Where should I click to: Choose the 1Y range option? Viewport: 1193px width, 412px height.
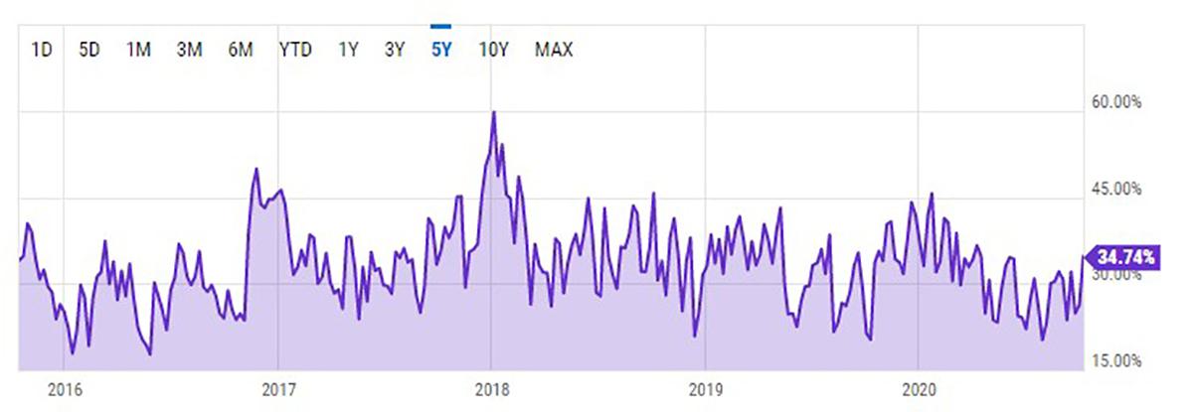[348, 50]
